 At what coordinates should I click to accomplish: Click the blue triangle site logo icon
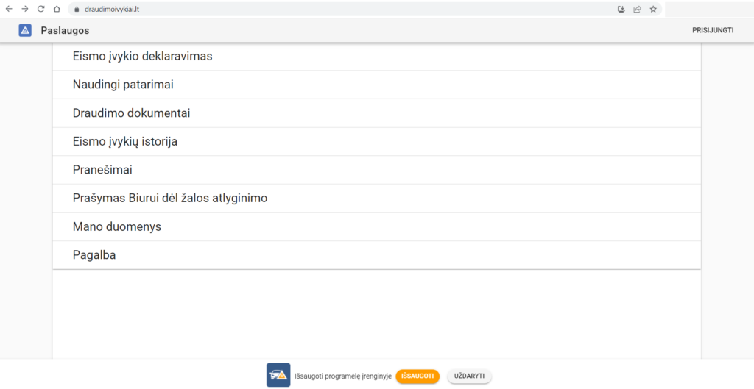pos(25,30)
